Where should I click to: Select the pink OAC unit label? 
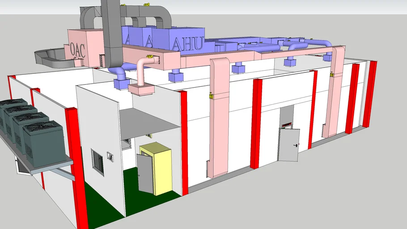77,49
